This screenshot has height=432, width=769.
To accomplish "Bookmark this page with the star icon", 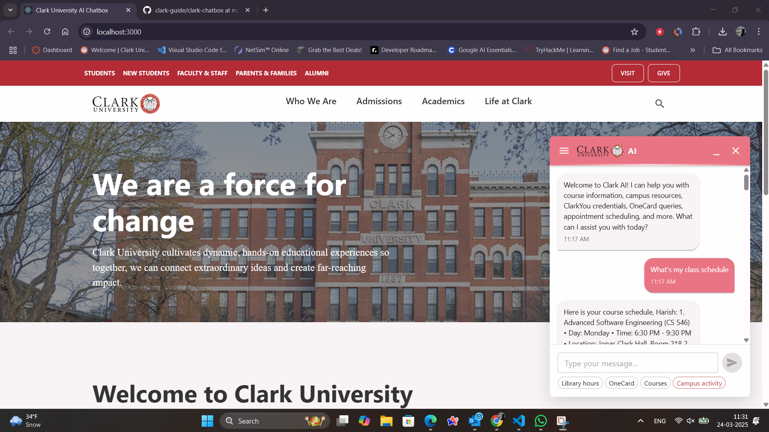I will pos(634,32).
